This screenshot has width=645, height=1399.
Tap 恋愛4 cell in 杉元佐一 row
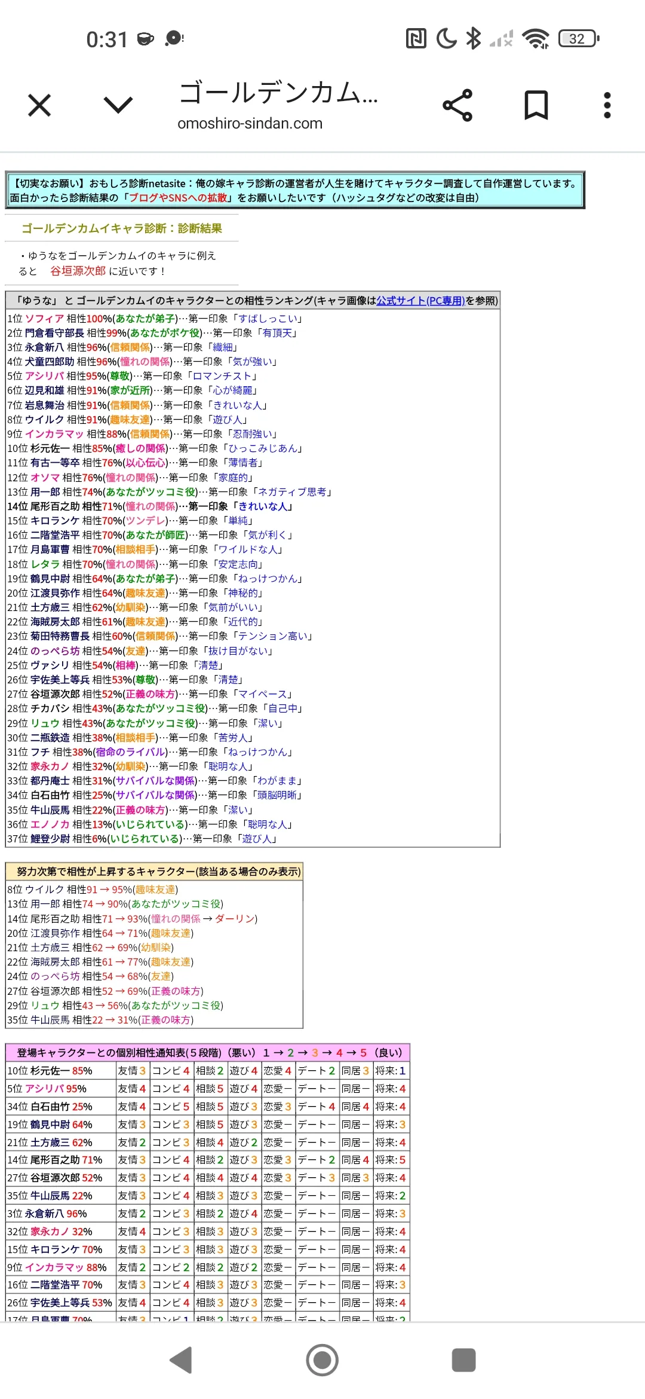278,1071
